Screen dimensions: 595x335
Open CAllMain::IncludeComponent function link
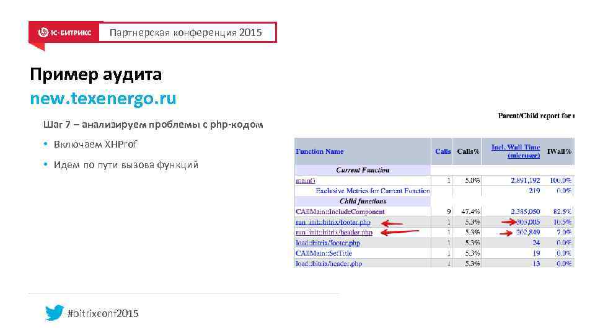(340, 212)
